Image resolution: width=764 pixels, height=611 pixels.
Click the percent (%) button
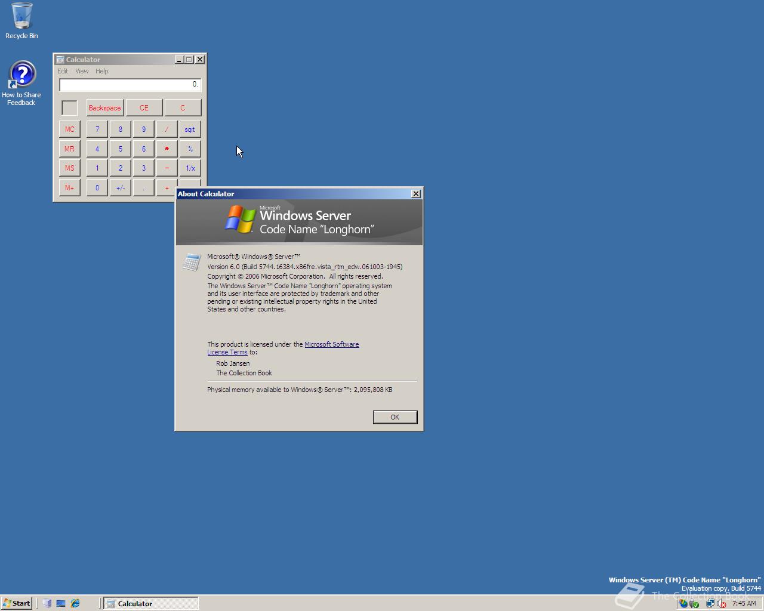[x=190, y=149]
